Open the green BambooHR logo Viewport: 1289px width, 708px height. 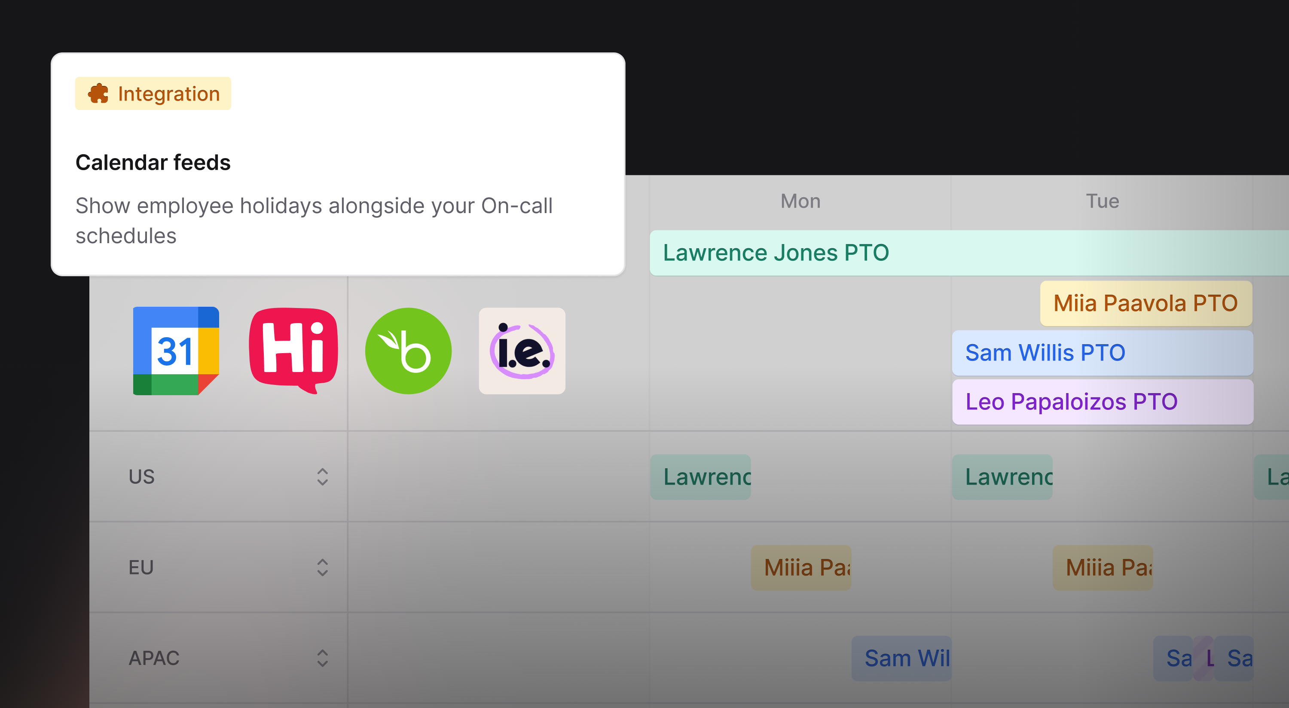pyautogui.click(x=408, y=351)
